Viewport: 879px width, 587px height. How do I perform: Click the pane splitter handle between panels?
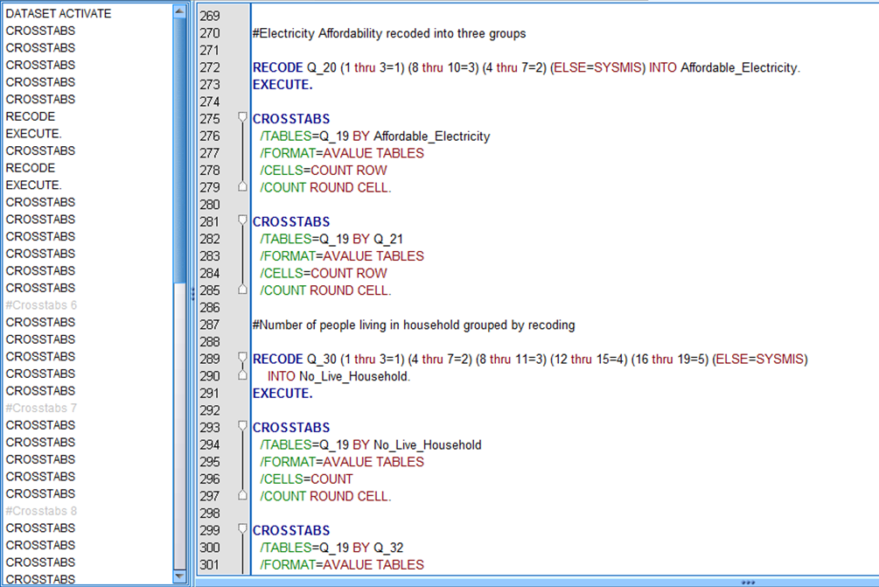pyautogui.click(x=192, y=295)
